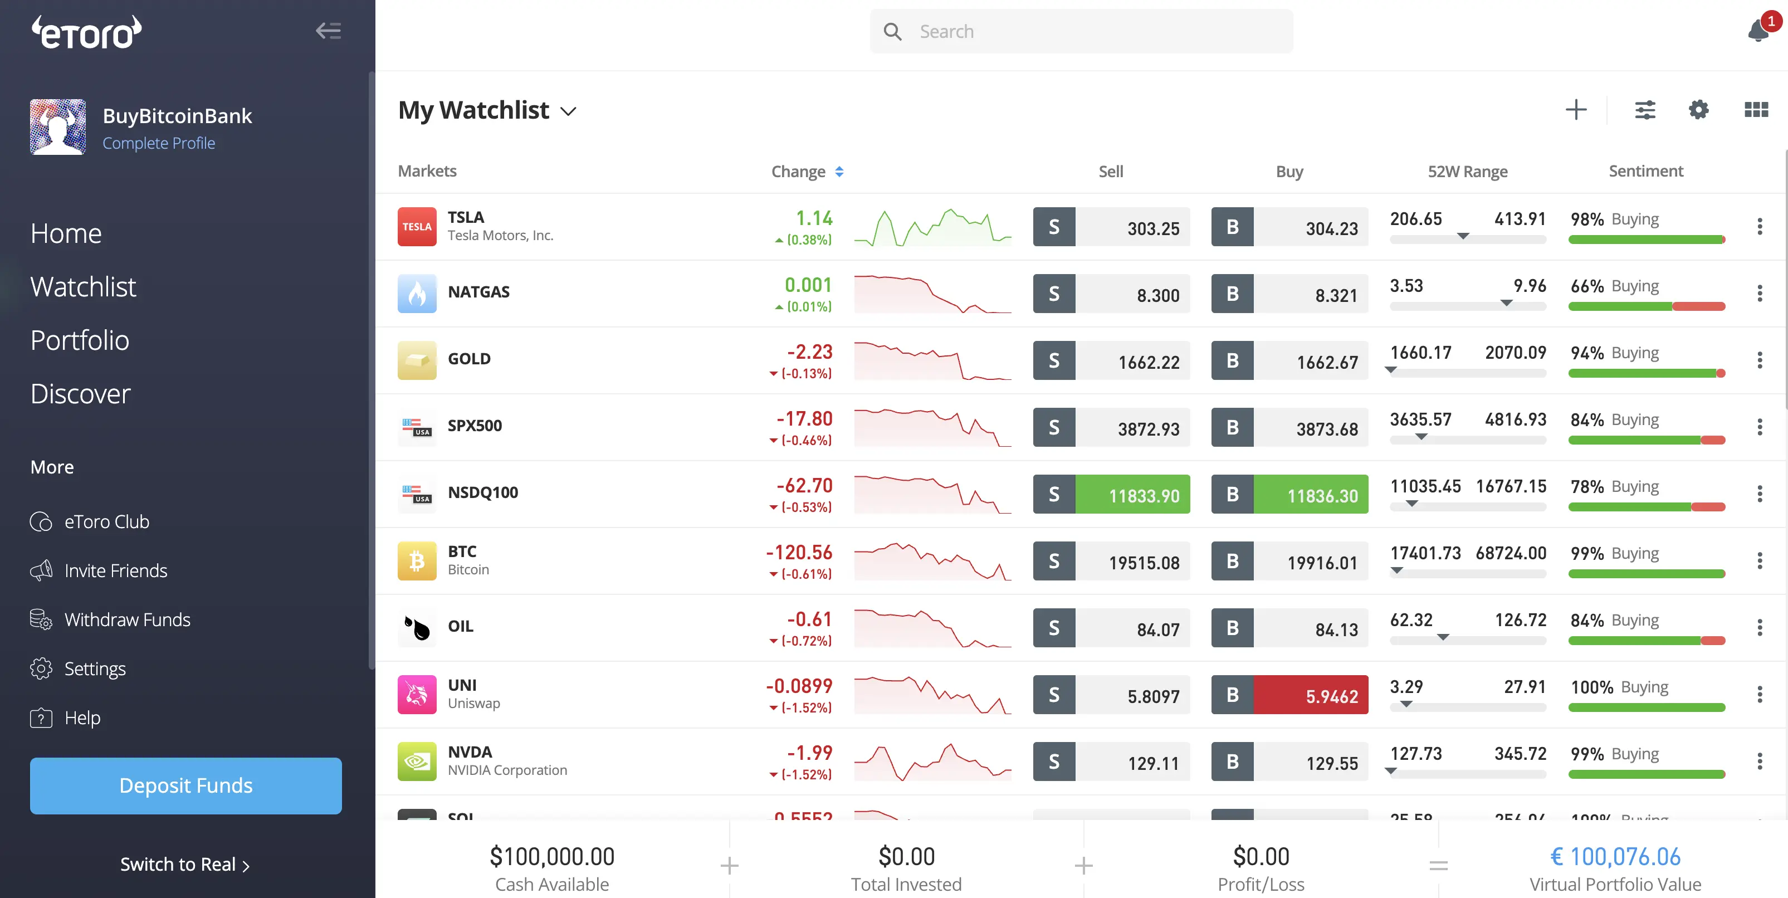Screen dimensions: 1788x898
Task: Expand the My Watchlist dropdown
Action: (x=569, y=111)
